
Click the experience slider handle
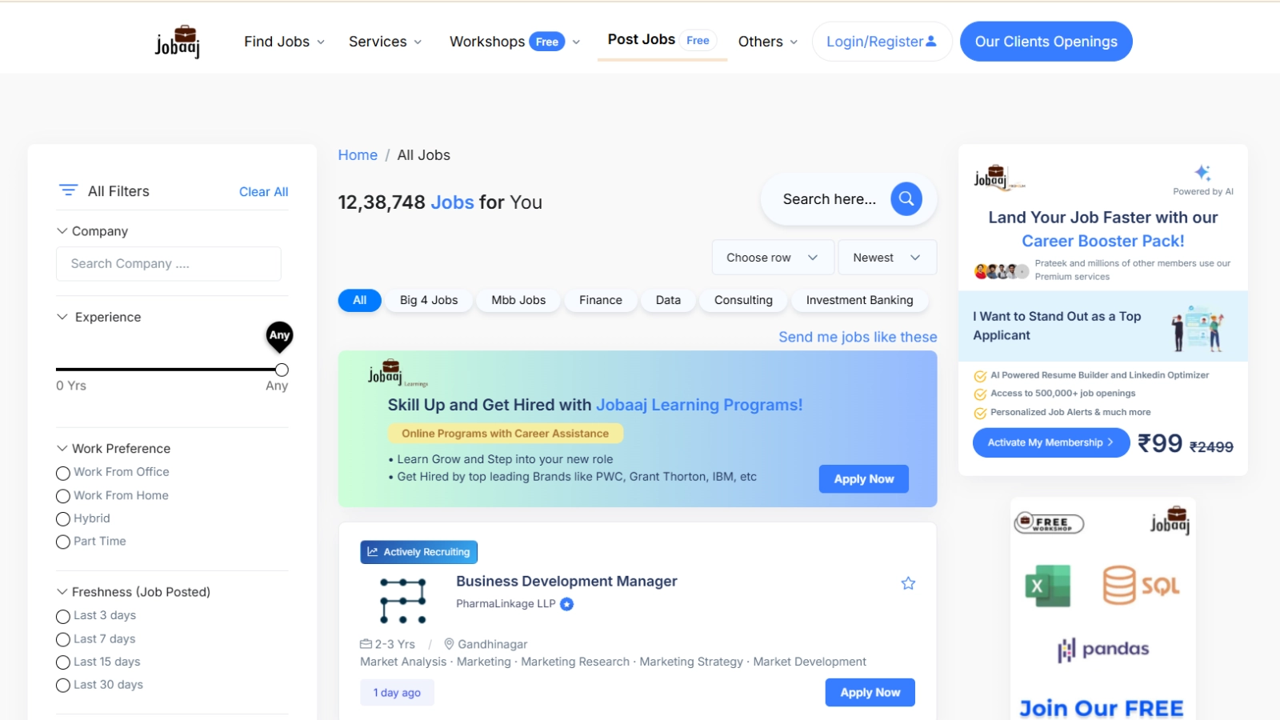click(282, 370)
